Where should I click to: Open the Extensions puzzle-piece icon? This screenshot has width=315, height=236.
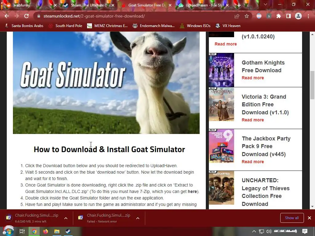pyautogui.click(x=279, y=16)
